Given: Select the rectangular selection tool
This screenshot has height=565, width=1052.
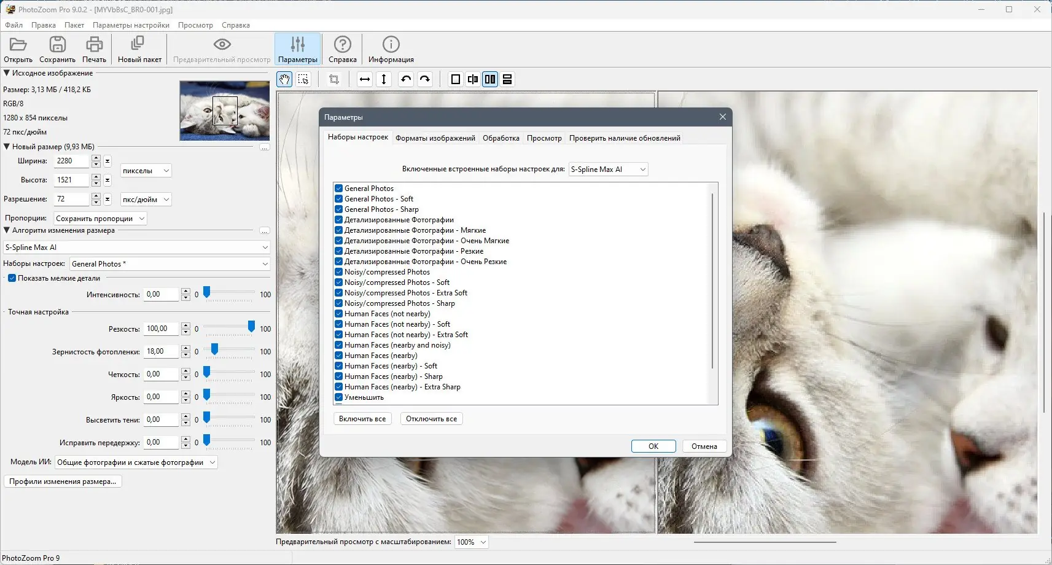Looking at the screenshot, I should pyautogui.click(x=303, y=79).
